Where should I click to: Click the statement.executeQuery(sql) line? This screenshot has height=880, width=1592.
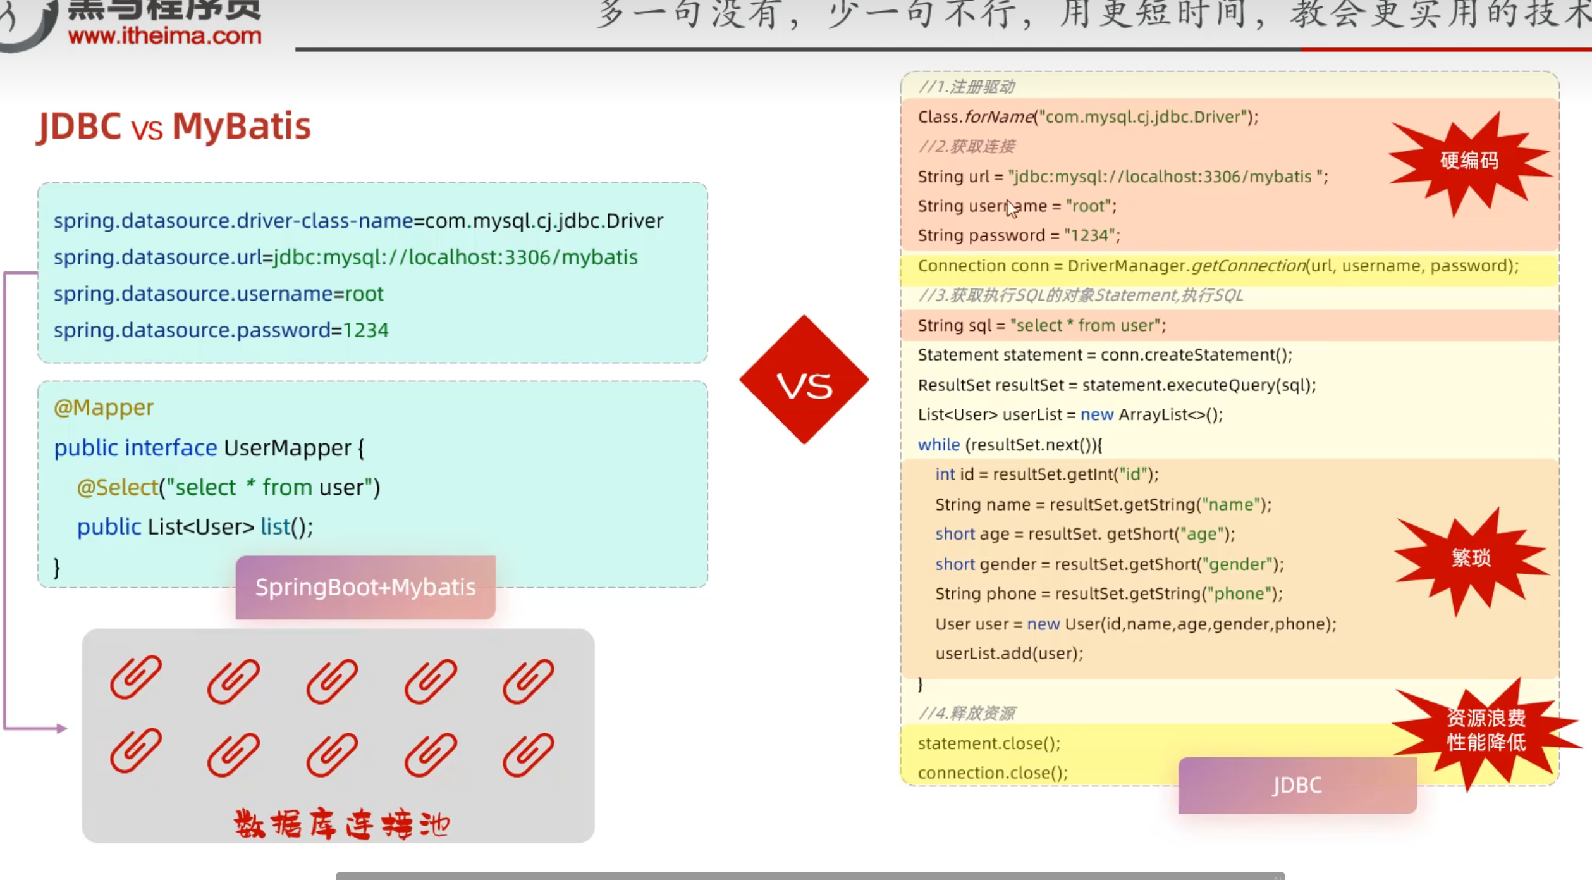(1117, 385)
